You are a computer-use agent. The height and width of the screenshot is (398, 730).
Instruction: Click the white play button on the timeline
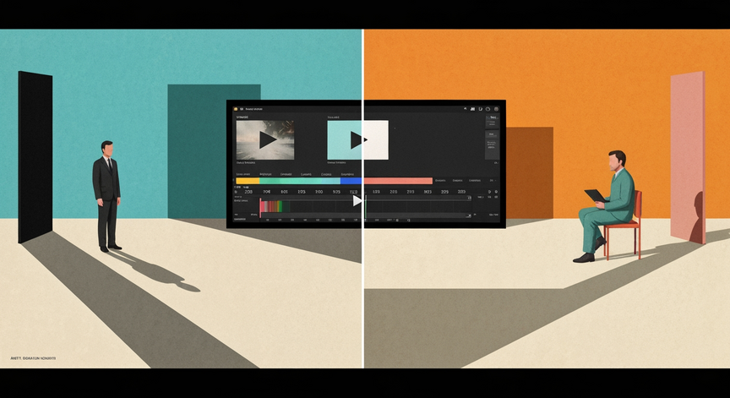click(x=357, y=200)
